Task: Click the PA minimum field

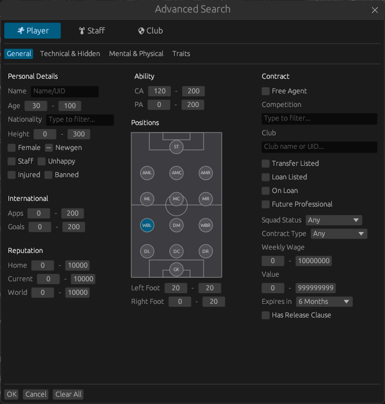Action: pyautogui.click(x=159, y=105)
